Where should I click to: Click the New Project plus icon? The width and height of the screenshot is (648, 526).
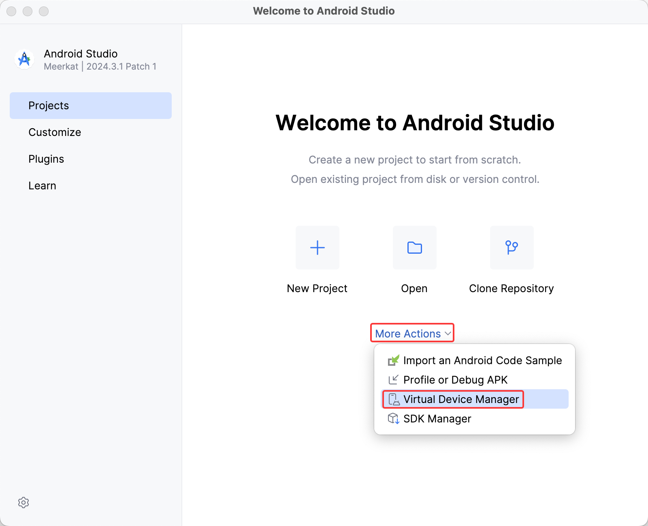point(317,248)
